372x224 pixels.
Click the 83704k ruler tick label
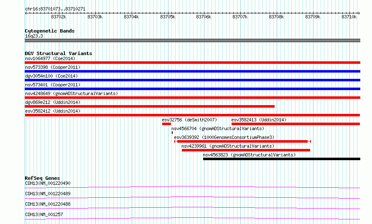point(131,17)
